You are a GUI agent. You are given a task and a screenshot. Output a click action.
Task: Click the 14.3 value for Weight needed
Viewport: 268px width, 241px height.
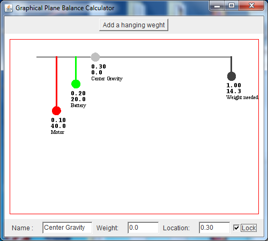[x=234, y=91]
